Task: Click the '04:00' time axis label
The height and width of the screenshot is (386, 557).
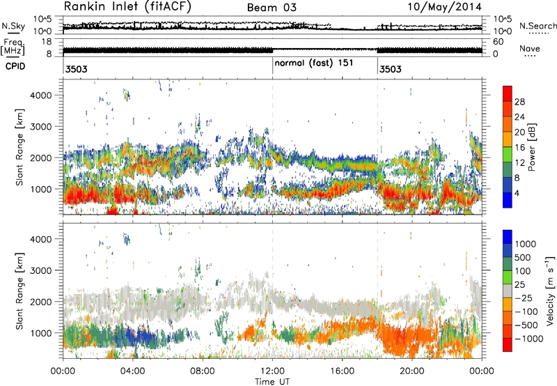Action: (x=133, y=371)
